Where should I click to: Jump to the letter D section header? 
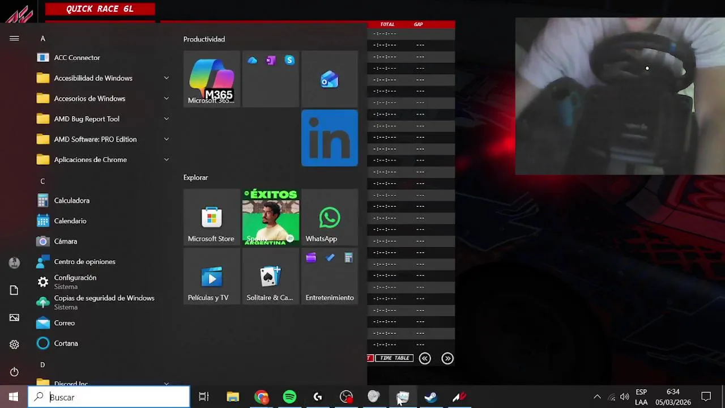coord(42,365)
